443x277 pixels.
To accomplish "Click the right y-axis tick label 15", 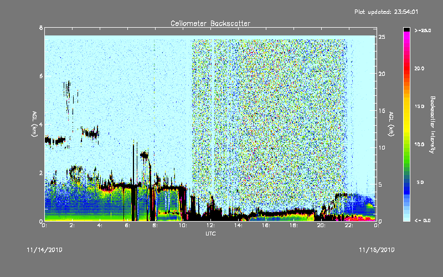I will tap(382, 110).
